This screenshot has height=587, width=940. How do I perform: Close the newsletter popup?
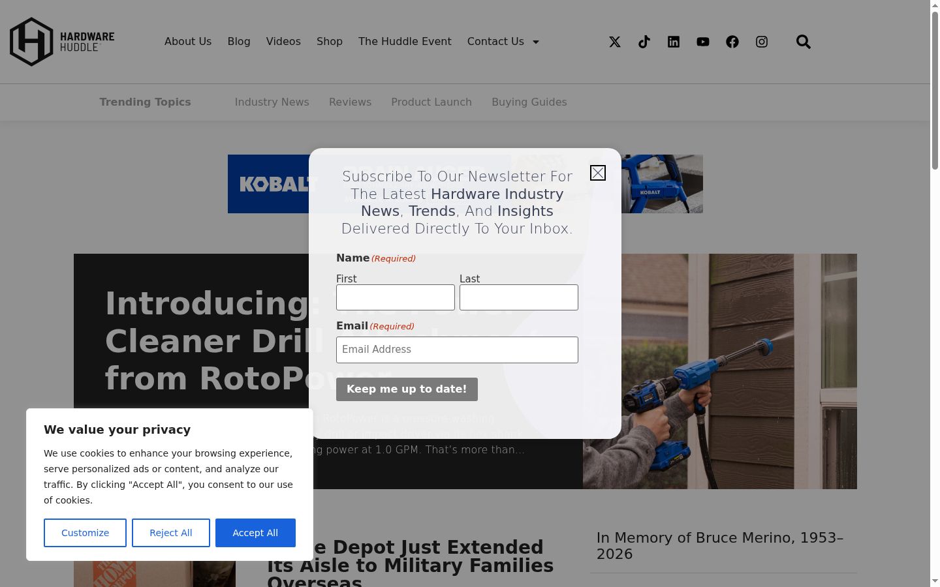coord(598,173)
